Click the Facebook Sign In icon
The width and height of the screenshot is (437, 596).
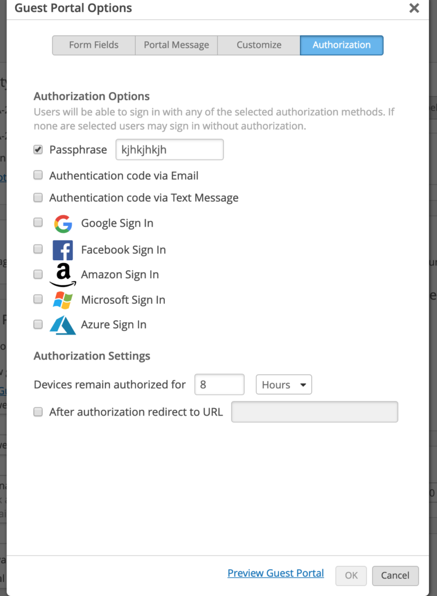(x=63, y=249)
